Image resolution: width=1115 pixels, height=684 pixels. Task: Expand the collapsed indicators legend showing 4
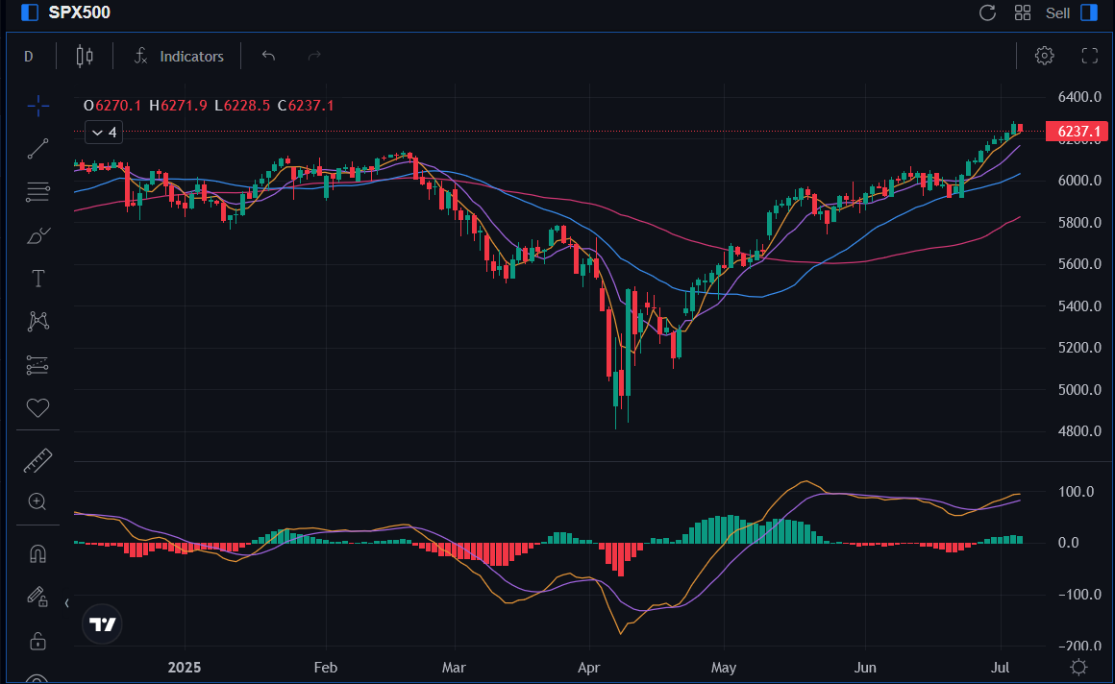(x=104, y=133)
